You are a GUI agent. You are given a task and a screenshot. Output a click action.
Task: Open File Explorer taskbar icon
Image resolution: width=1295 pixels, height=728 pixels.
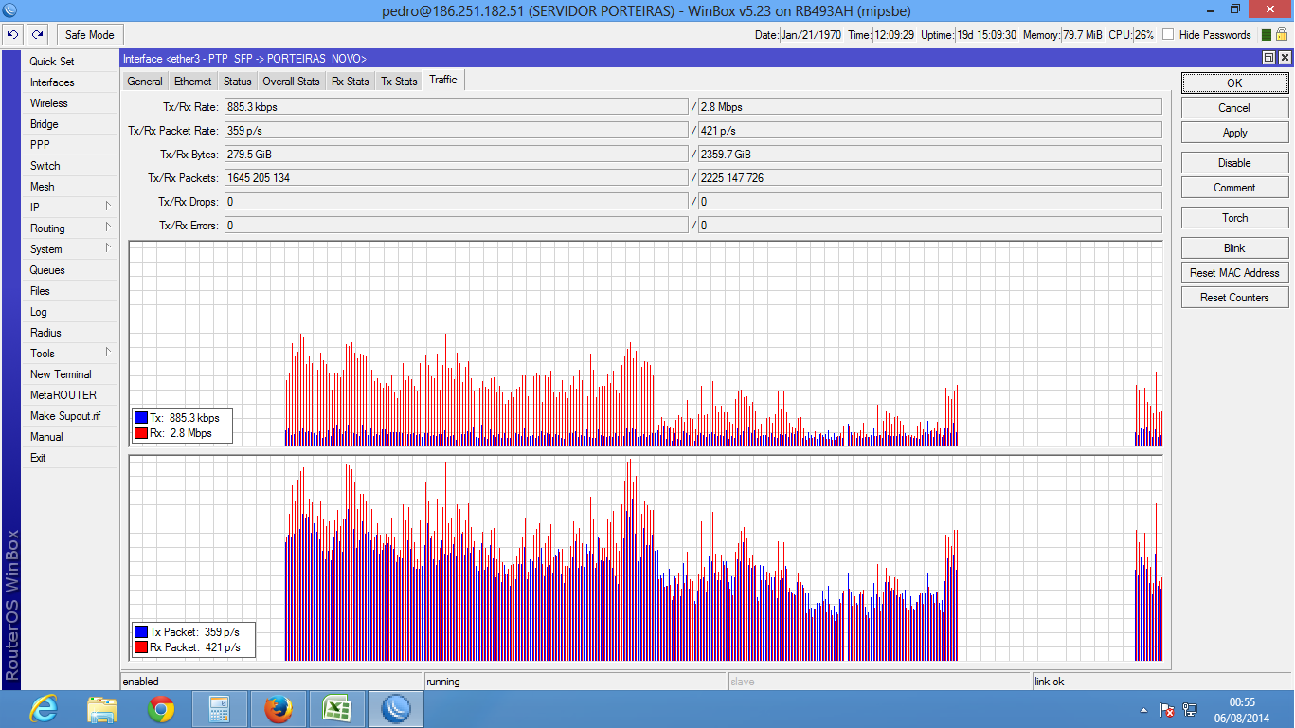point(102,709)
